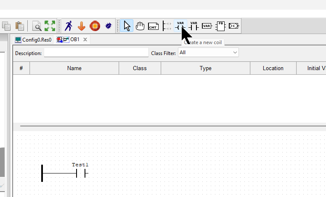Click the Name column header

[x=74, y=68]
